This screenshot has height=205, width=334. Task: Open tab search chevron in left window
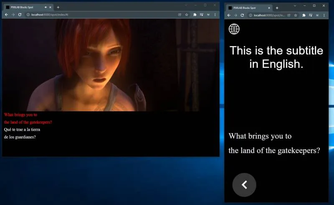click(x=186, y=5)
